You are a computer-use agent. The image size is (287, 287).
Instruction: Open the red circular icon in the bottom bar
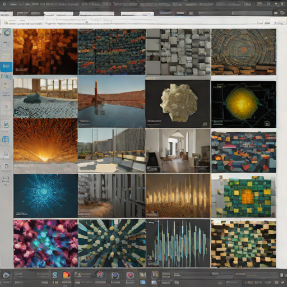130,275
